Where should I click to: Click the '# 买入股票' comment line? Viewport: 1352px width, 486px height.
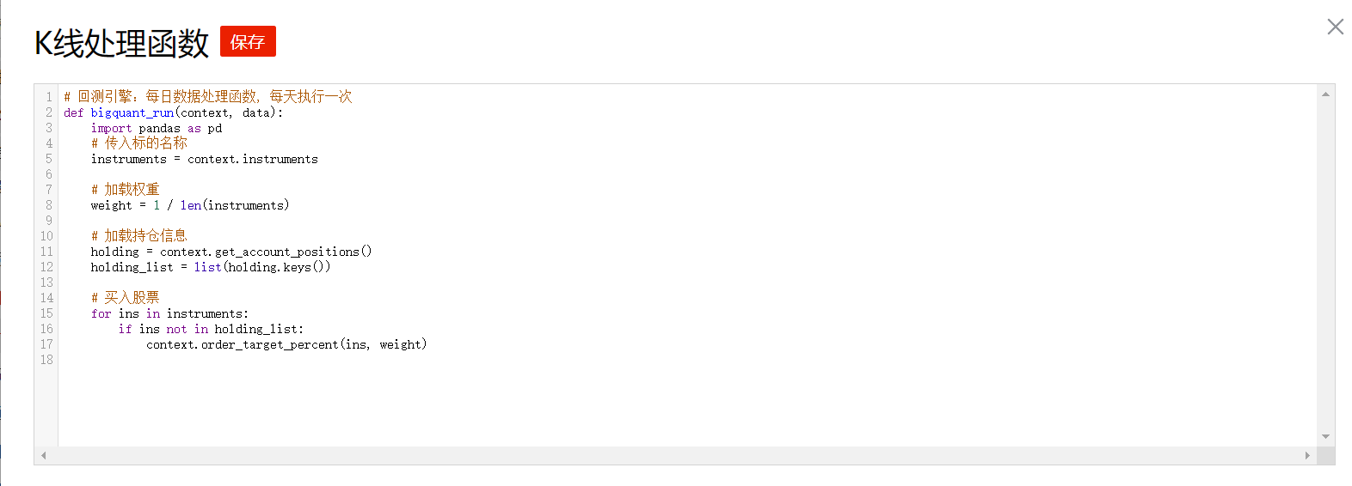[126, 298]
